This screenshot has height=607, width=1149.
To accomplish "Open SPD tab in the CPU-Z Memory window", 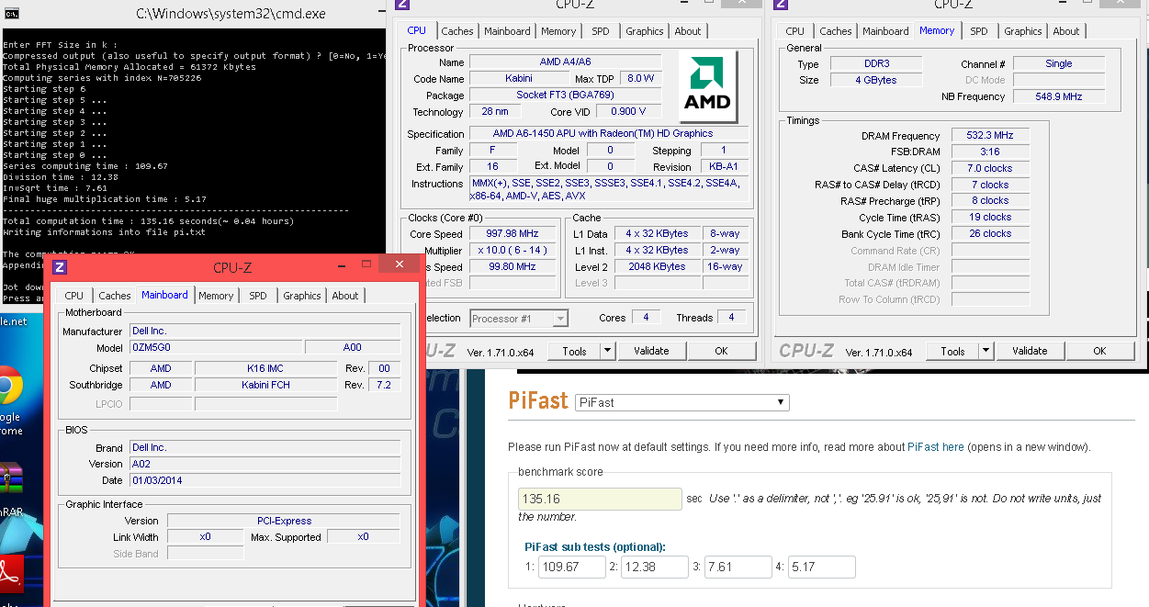I will pyautogui.click(x=979, y=31).
